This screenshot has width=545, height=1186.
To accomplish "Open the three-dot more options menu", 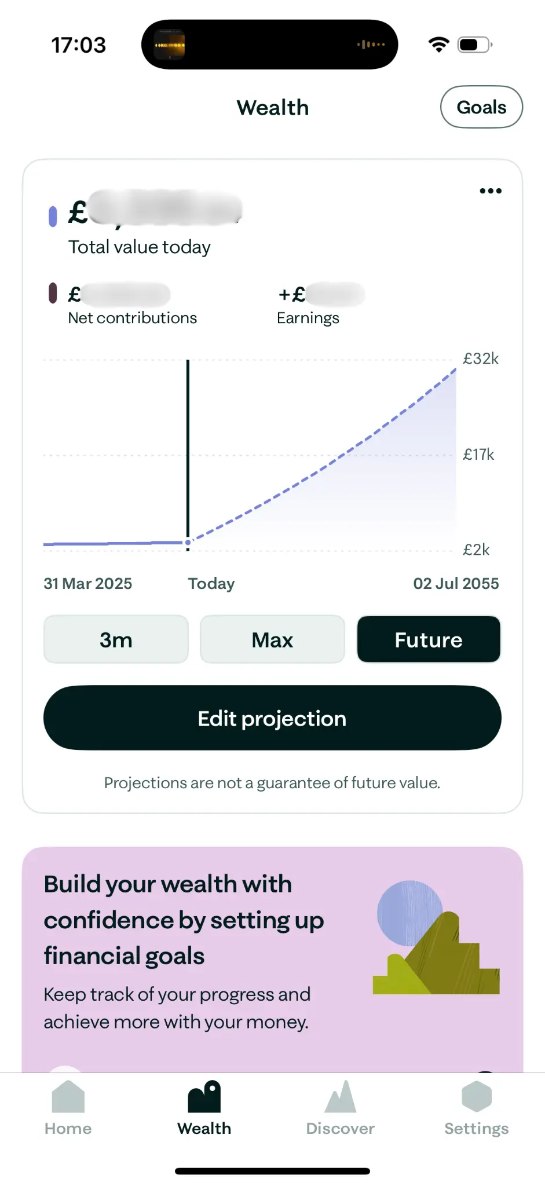I will tap(491, 191).
